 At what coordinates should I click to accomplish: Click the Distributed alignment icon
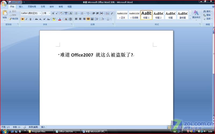click(92, 19)
